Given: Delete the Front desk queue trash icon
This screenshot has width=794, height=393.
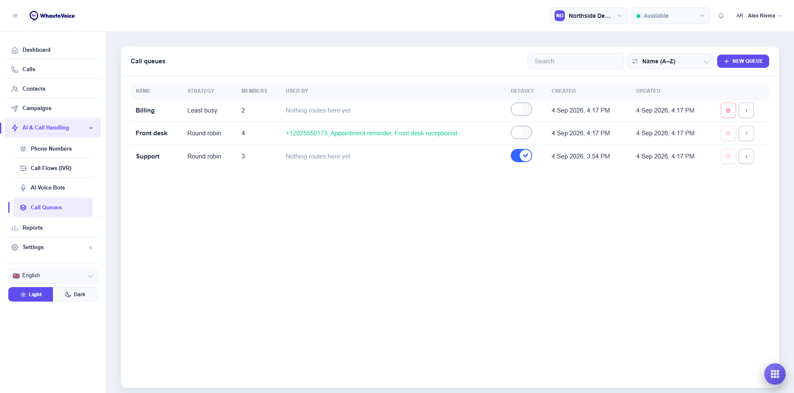Looking at the screenshot, I should pos(728,133).
